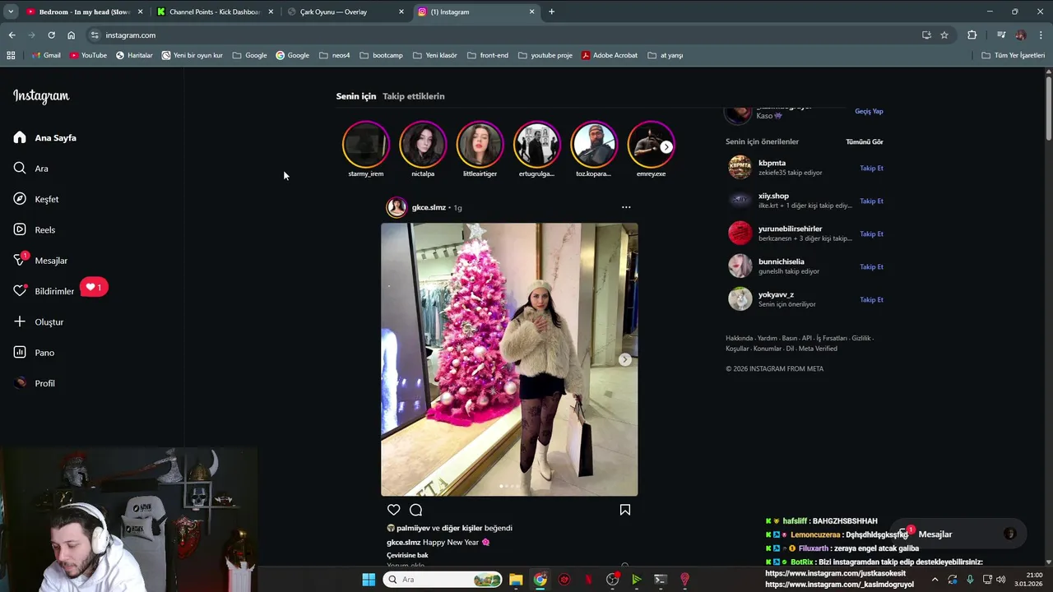Viewport: 1053px width, 592px height.
Task: Open Keşfet explore page
Action: pos(36,199)
